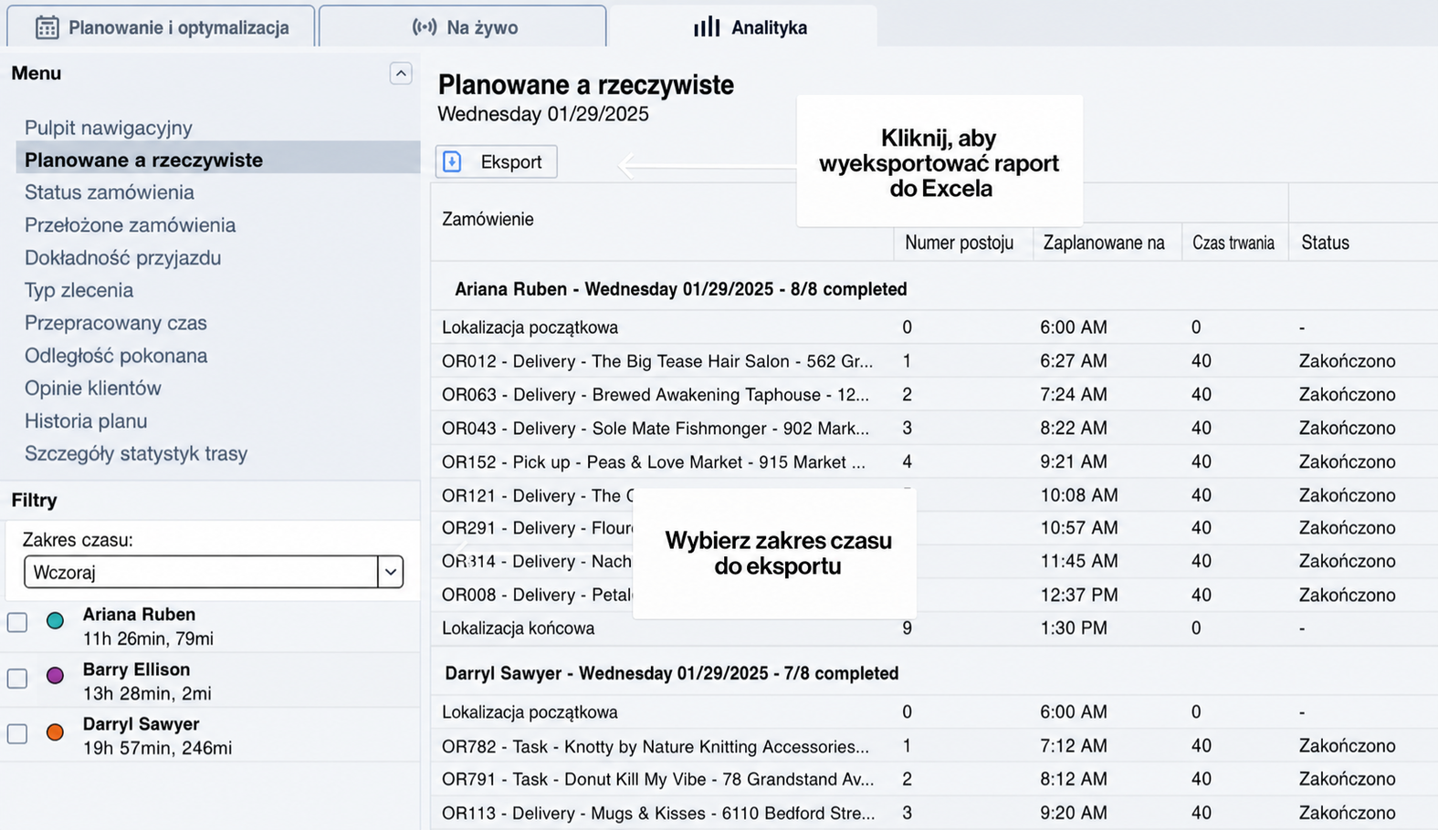The height and width of the screenshot is (830, 1438).
Task: Click Ariana Ruben's teal color dot
Action: tap(55, 621)
